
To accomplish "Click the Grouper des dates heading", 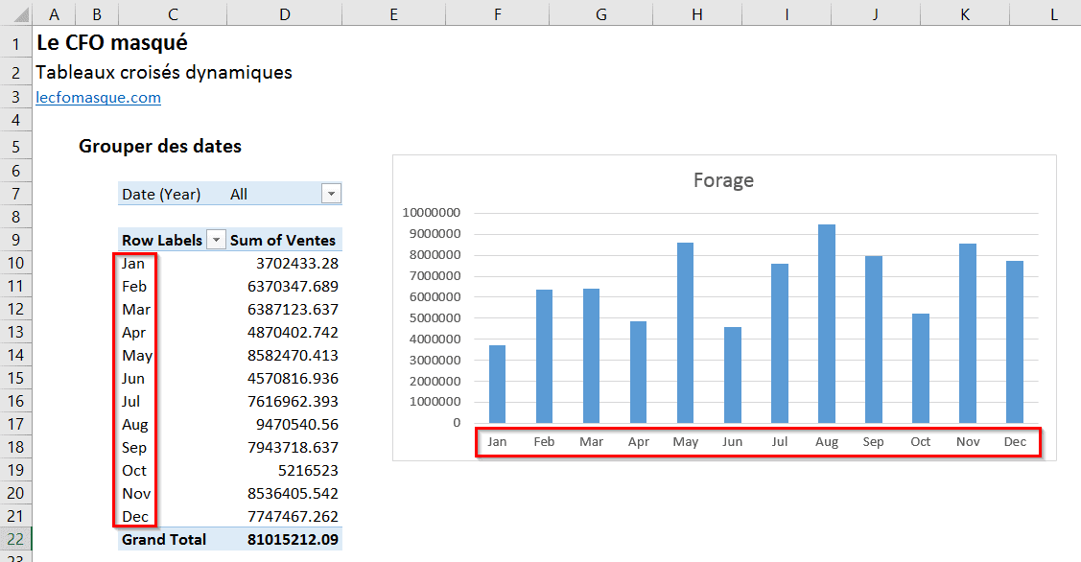I will pos(160,147).
